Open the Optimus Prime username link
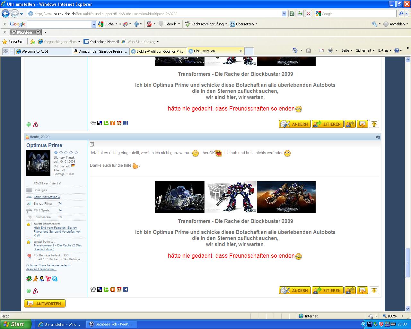 pos(44,145)
